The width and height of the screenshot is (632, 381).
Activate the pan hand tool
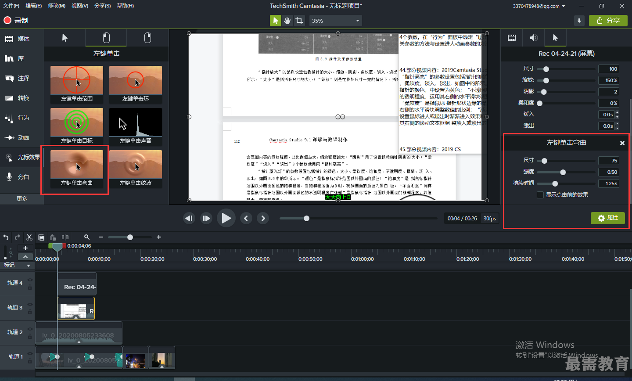(x=287, y=21)
